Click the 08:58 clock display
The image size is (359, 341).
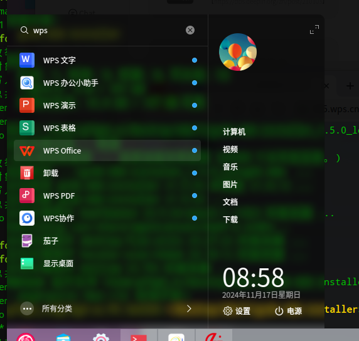253,278
